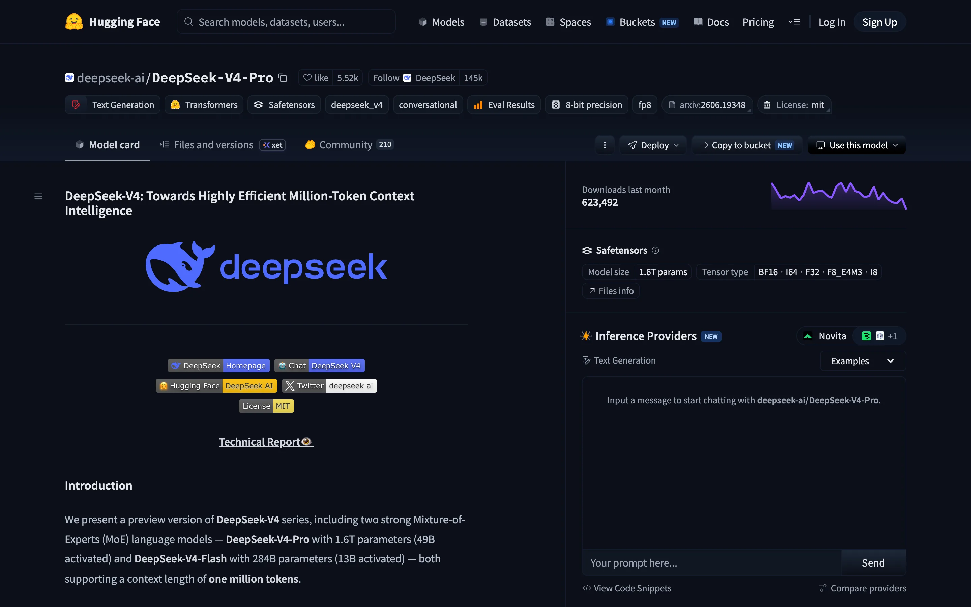This screenshot has width=971, height=607.
Task: Go to Models in the navigation
Action: (441, 22)
